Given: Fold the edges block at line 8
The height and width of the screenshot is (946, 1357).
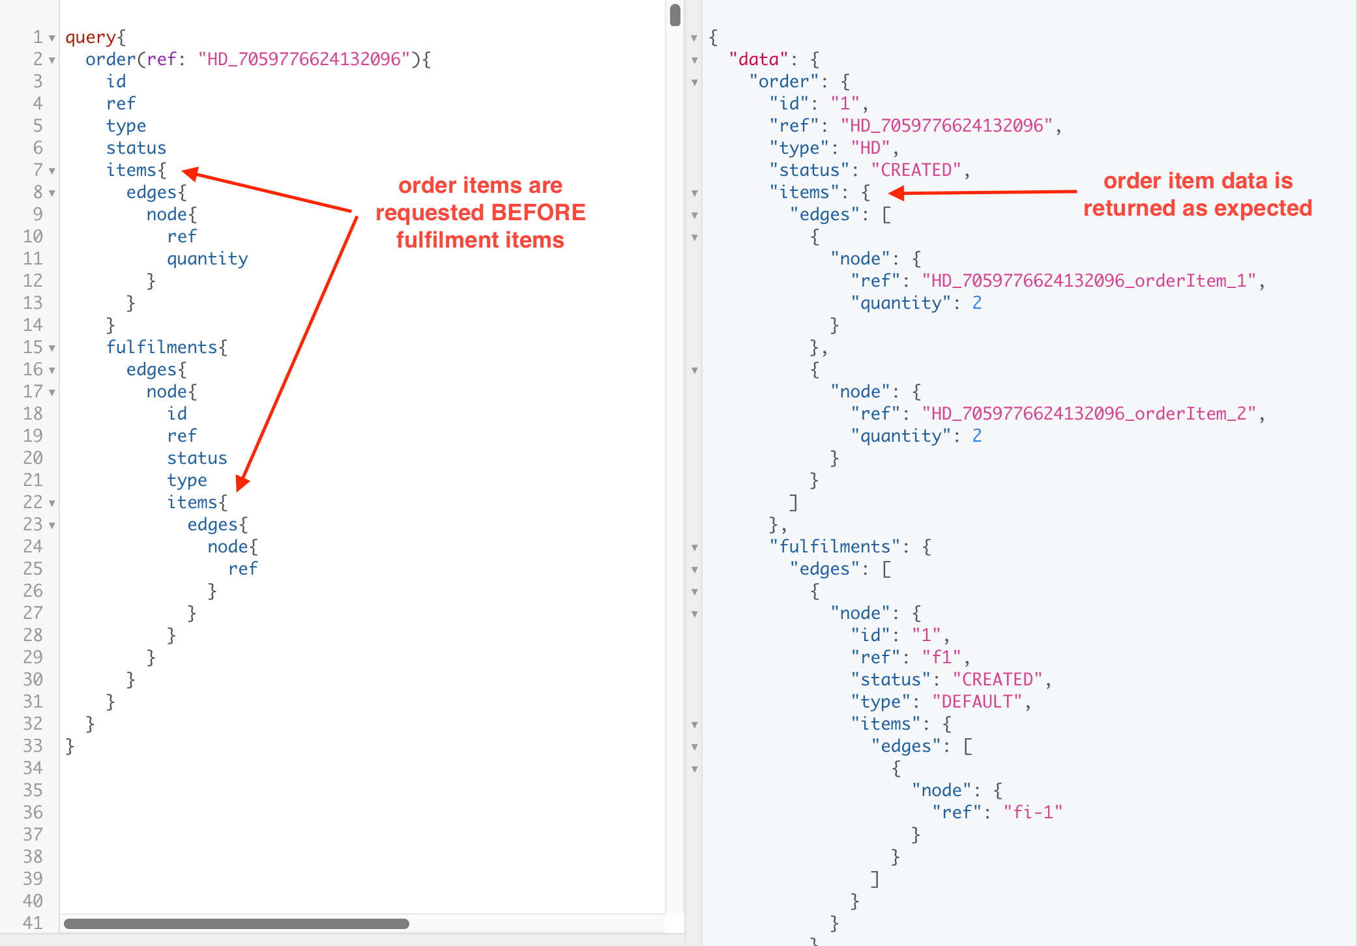Looking at the screenshot, I should click(51, 193).
